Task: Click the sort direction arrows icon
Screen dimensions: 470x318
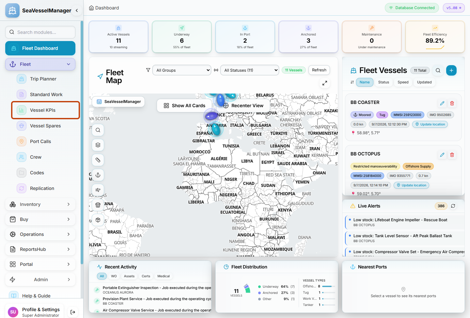Action: 352,82
